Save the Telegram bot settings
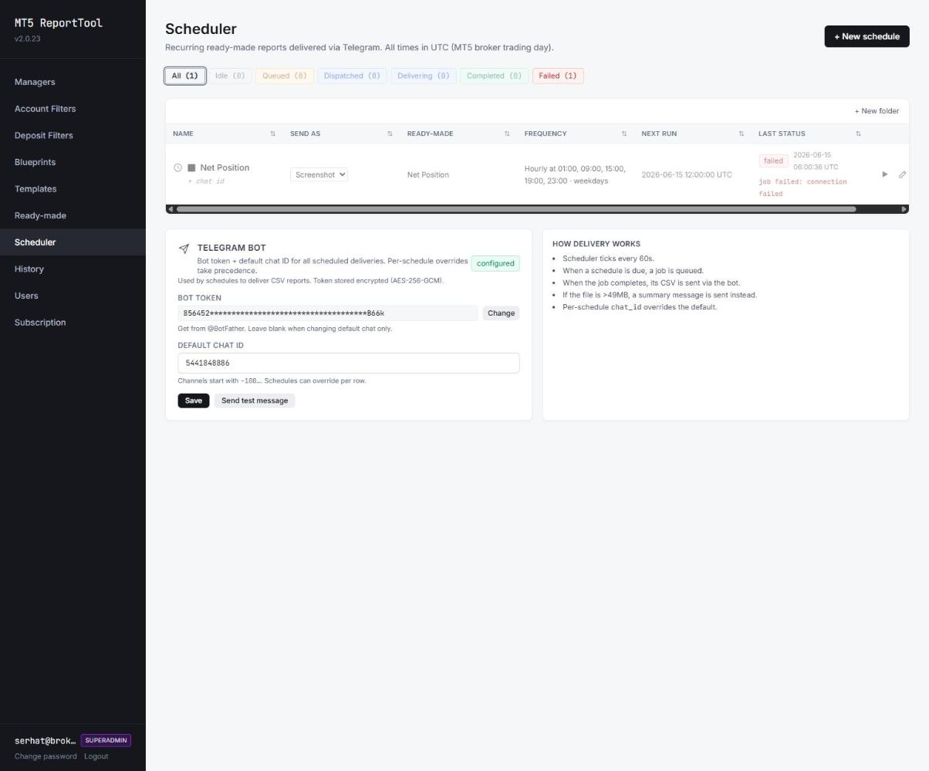Image resolution: width=929 pixels, height=771 pixels. click(x=194, y=401)
